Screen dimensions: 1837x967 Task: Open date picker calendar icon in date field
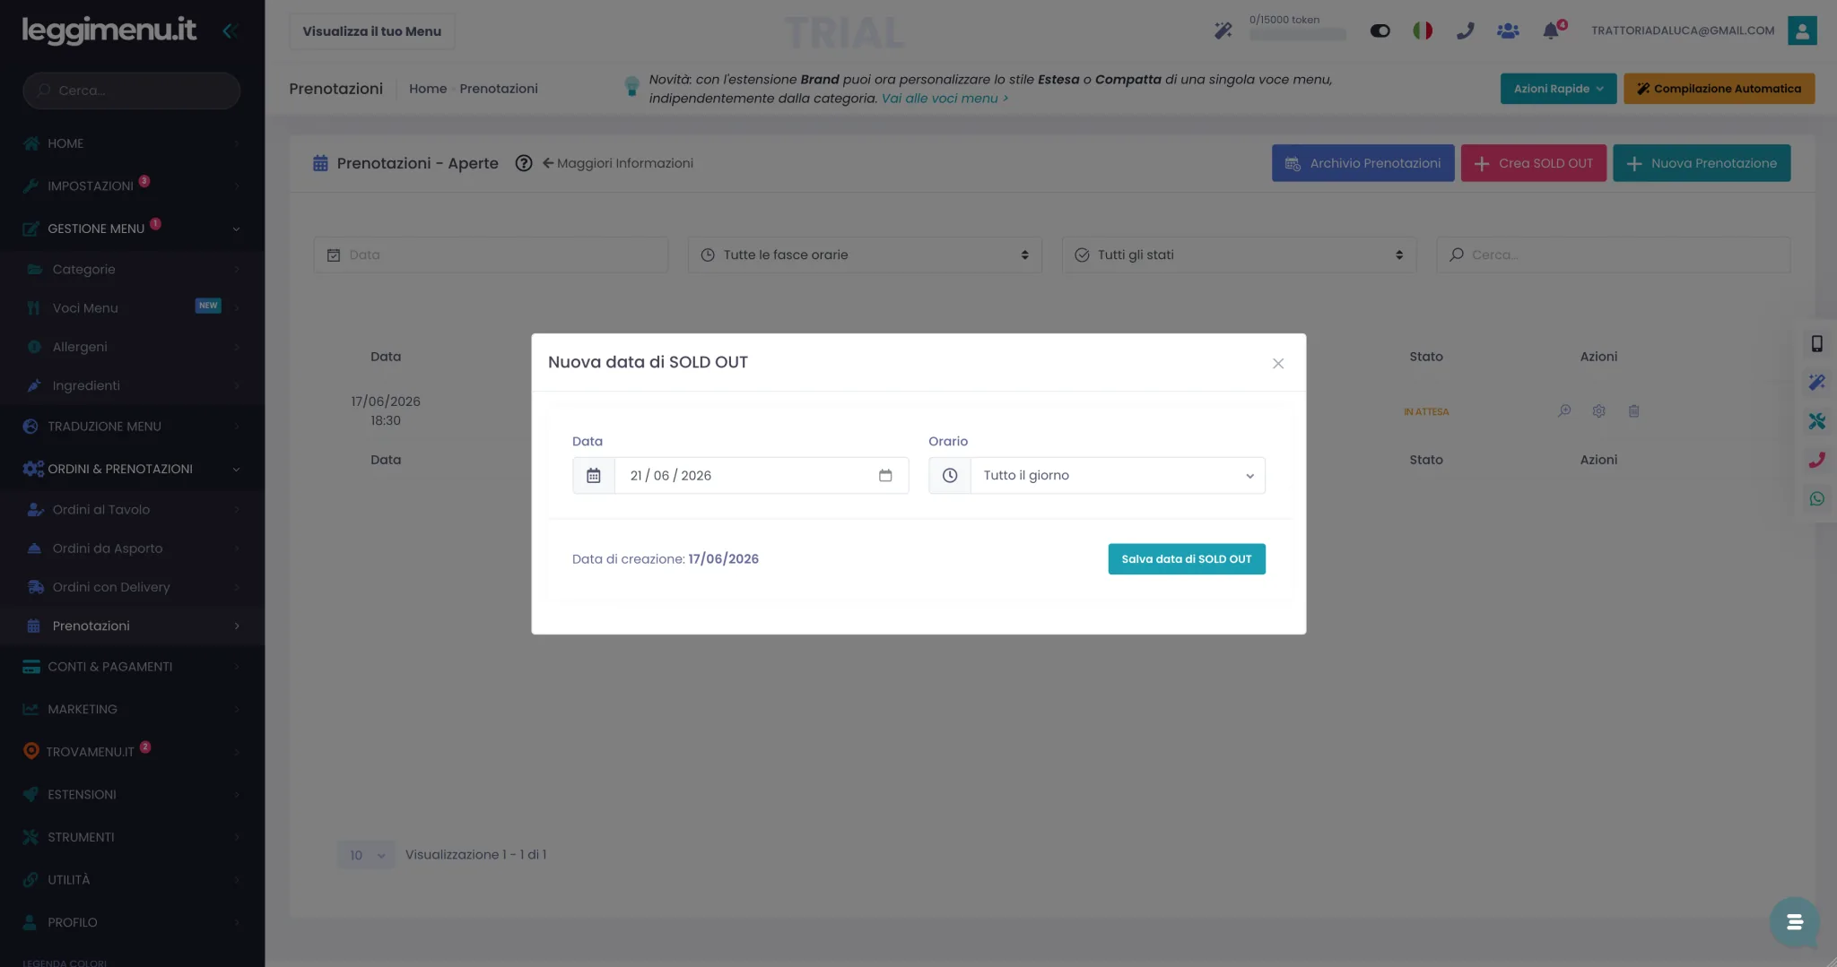(885, 475)
